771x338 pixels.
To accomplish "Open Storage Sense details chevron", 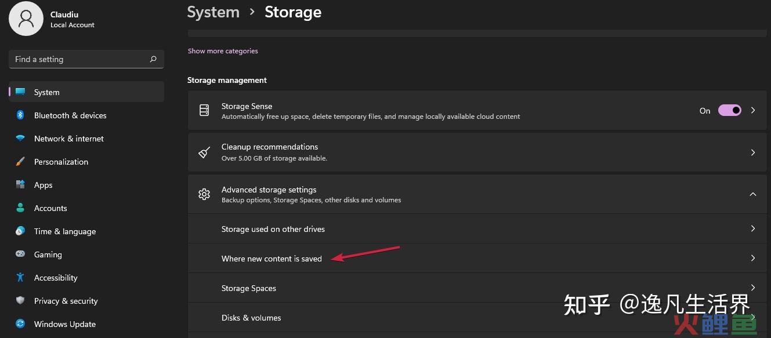I will 753,110.
